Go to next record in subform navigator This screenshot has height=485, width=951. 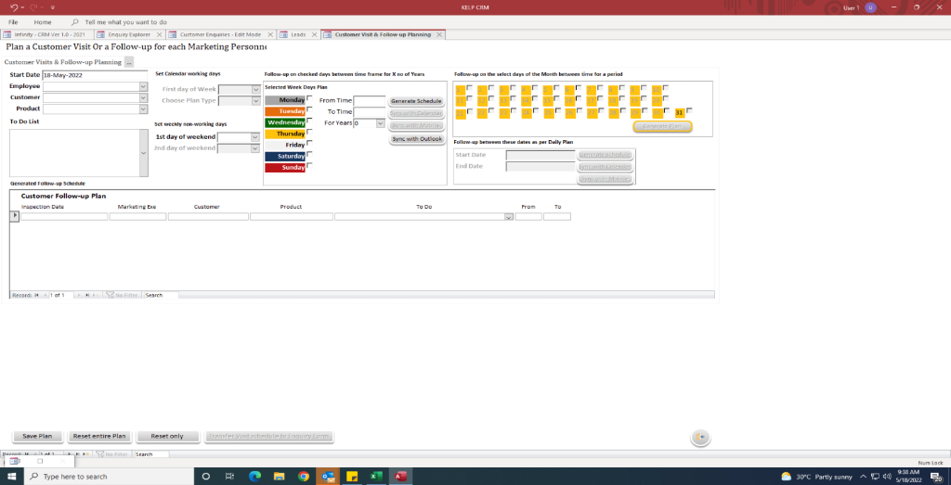click(x=79, y=295)
